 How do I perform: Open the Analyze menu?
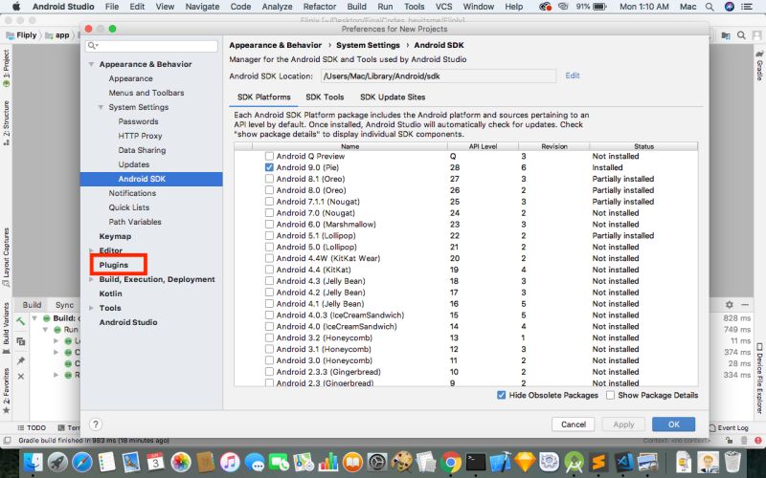click(277, 7)
